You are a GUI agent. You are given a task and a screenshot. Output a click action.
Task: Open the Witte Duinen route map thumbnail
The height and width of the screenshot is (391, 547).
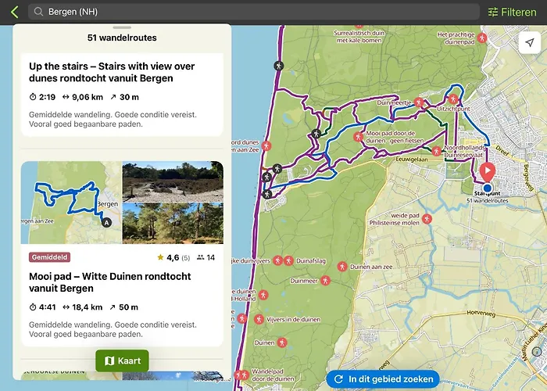click(x=70, y=203)
